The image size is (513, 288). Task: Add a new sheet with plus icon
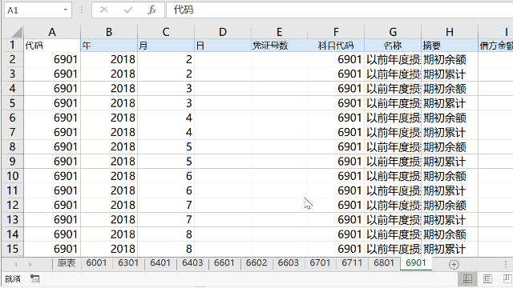(454, 264)
